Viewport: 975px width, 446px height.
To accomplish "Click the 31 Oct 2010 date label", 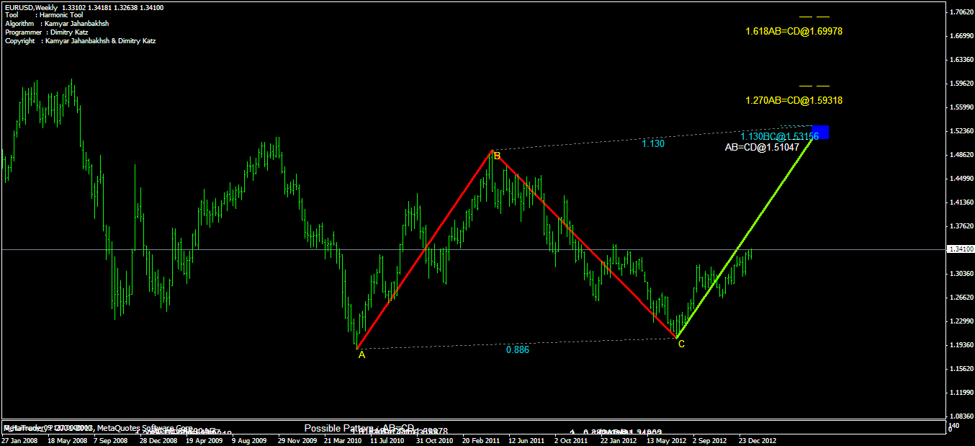I will coord(435,440).
